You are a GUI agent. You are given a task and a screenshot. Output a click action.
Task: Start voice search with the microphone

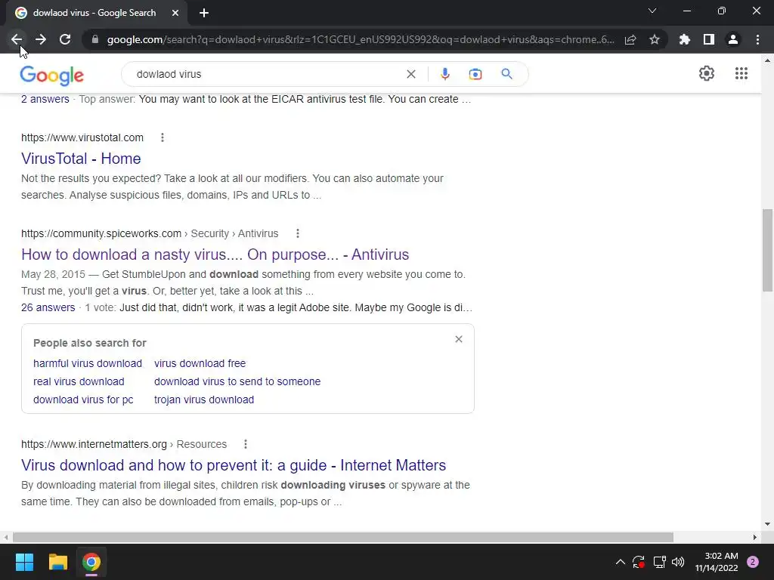tap(444, 74)
